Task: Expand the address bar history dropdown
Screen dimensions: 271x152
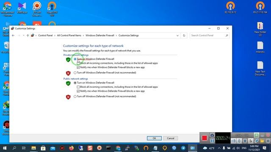Action: 177,35
